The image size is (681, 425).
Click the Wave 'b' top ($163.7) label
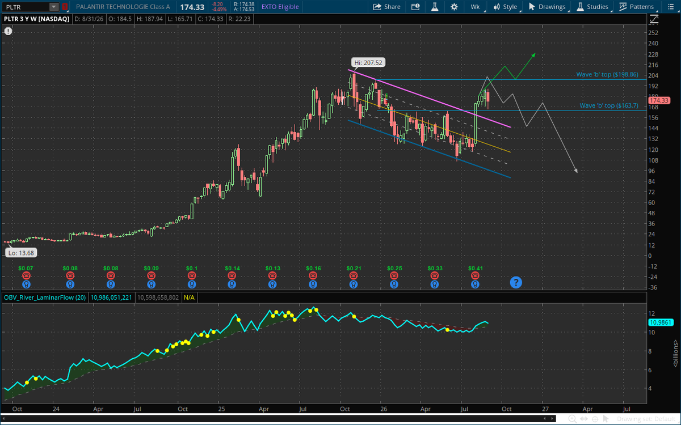609,105
